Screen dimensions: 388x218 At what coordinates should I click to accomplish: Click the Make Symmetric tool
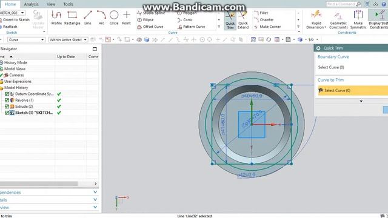tap(358, 20)
